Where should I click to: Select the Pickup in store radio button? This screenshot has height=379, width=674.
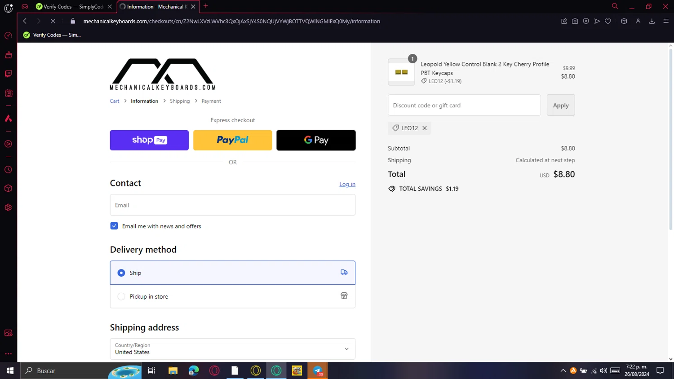click(121, 296)
